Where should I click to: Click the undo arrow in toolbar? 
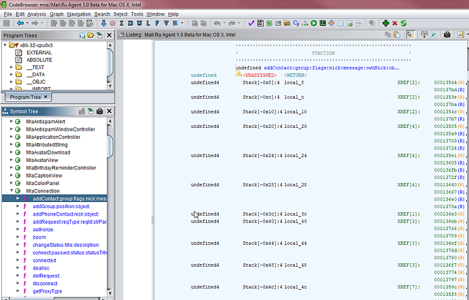(x=217, y=23)
